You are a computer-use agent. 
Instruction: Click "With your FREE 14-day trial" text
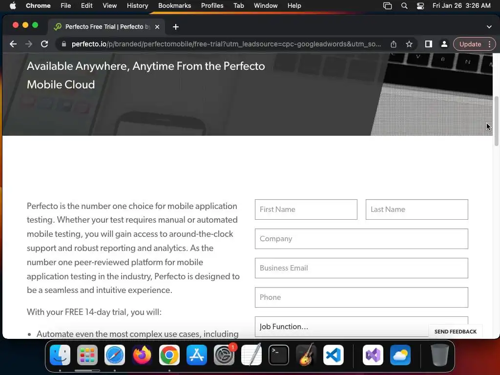tap(94, 312)
